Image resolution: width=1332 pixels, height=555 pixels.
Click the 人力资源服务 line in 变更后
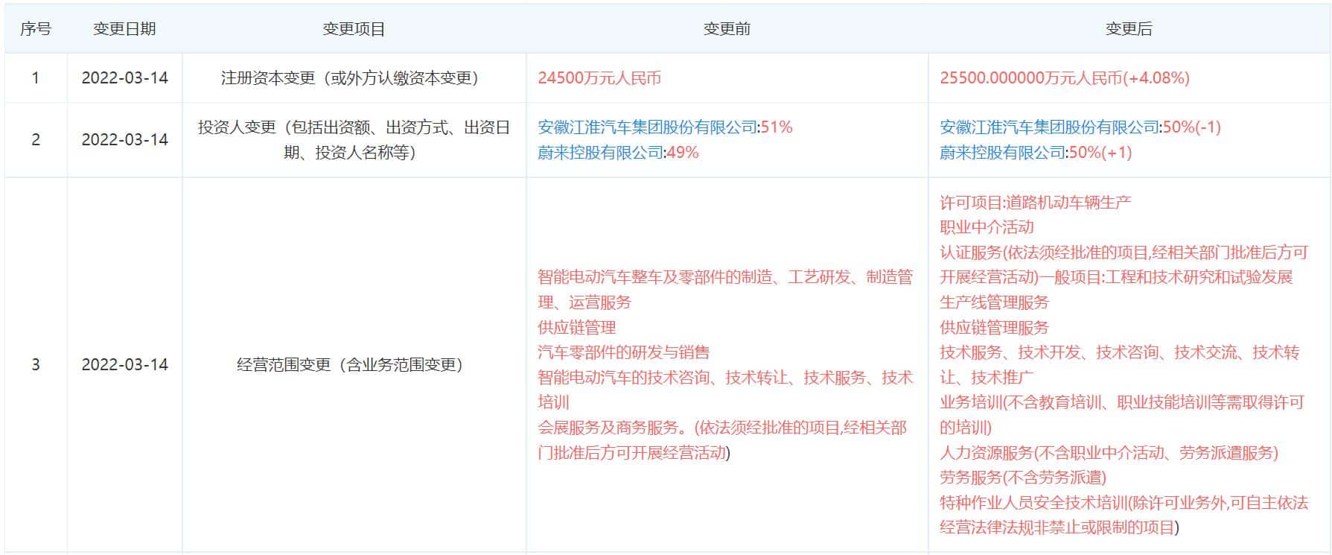(x=1108, y=453)
